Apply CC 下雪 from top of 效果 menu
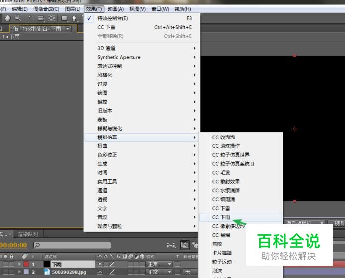 [x=142, y=27]
